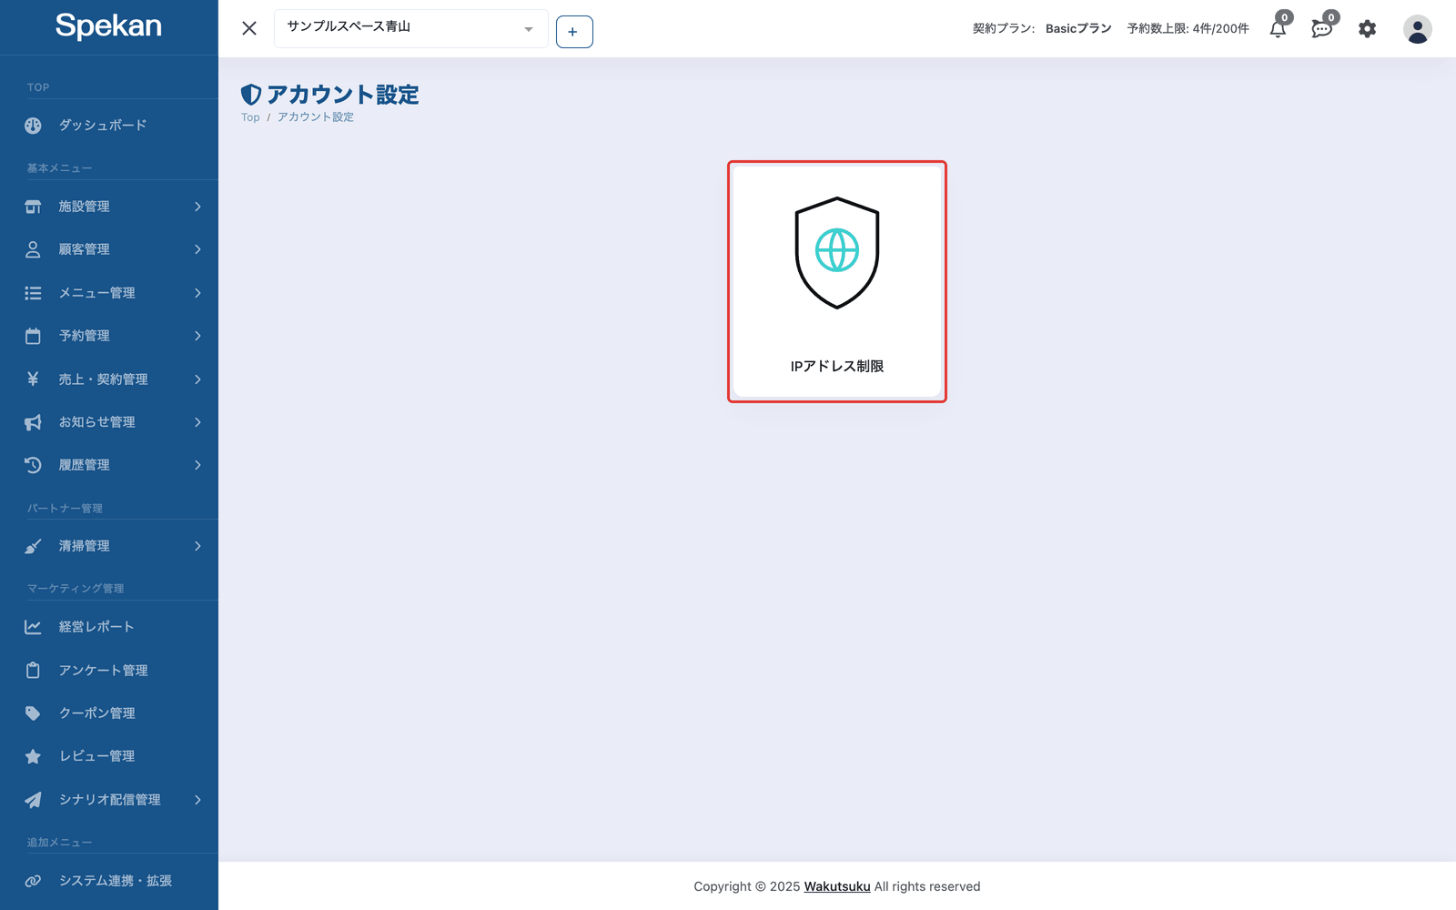The image size is (1456, 910).
Task: Click the 売上・契約管理 yen icon
Action: pyautogui.click(x=33, y=379)
